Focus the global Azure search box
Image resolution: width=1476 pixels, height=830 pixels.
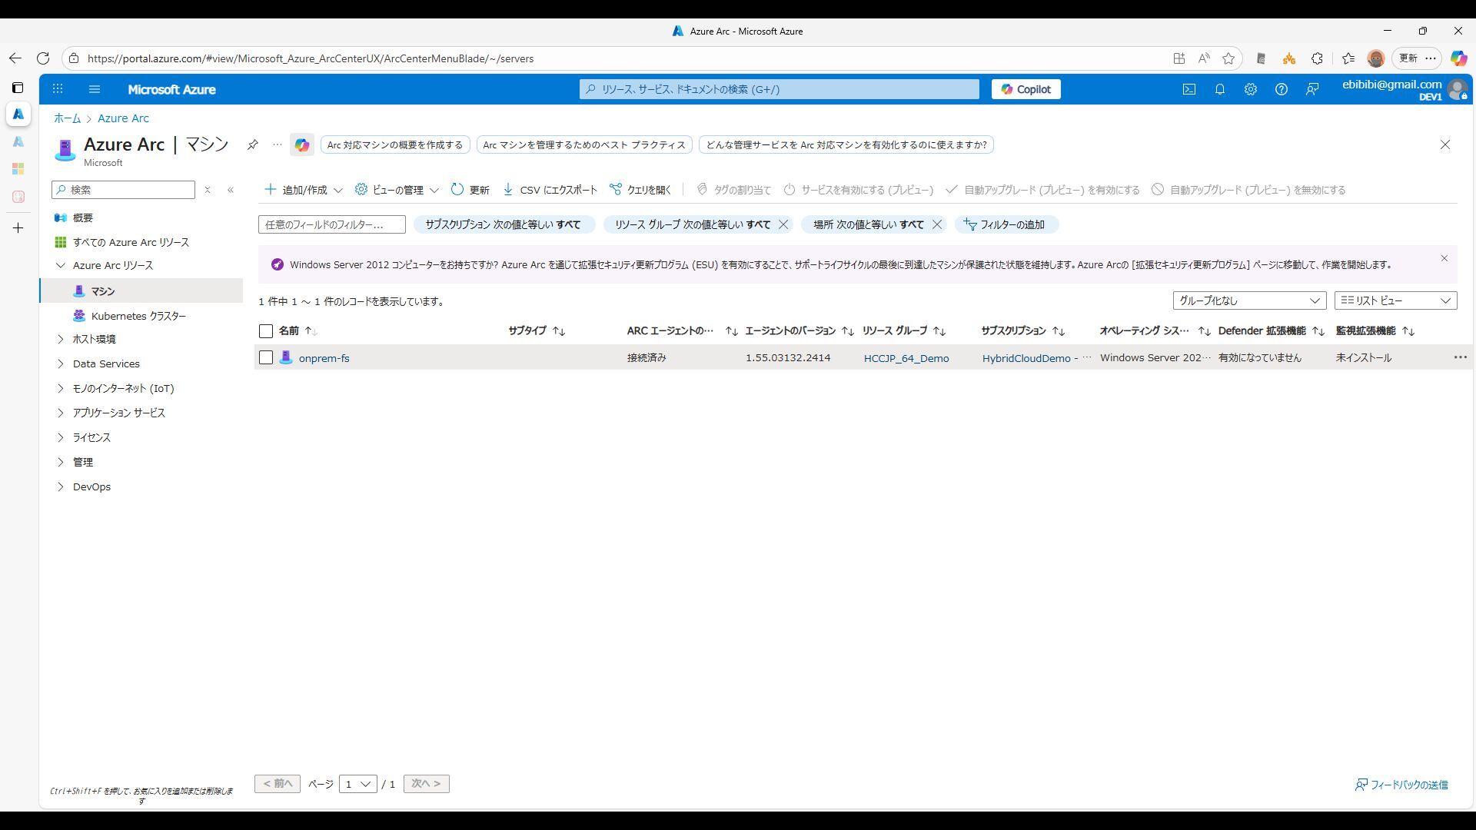tap(779, 89)
